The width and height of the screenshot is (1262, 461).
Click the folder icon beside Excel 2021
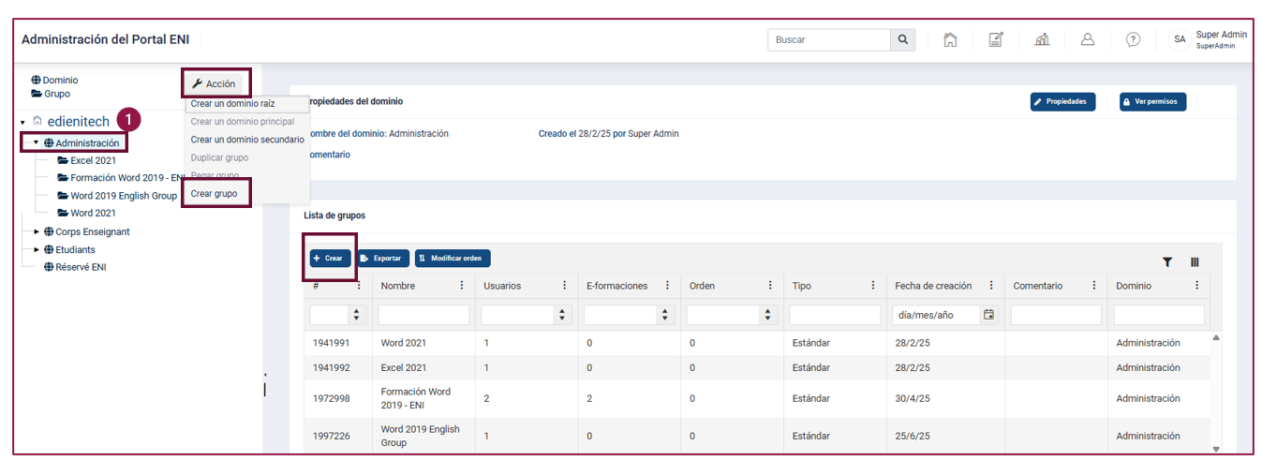coord(63,160)
